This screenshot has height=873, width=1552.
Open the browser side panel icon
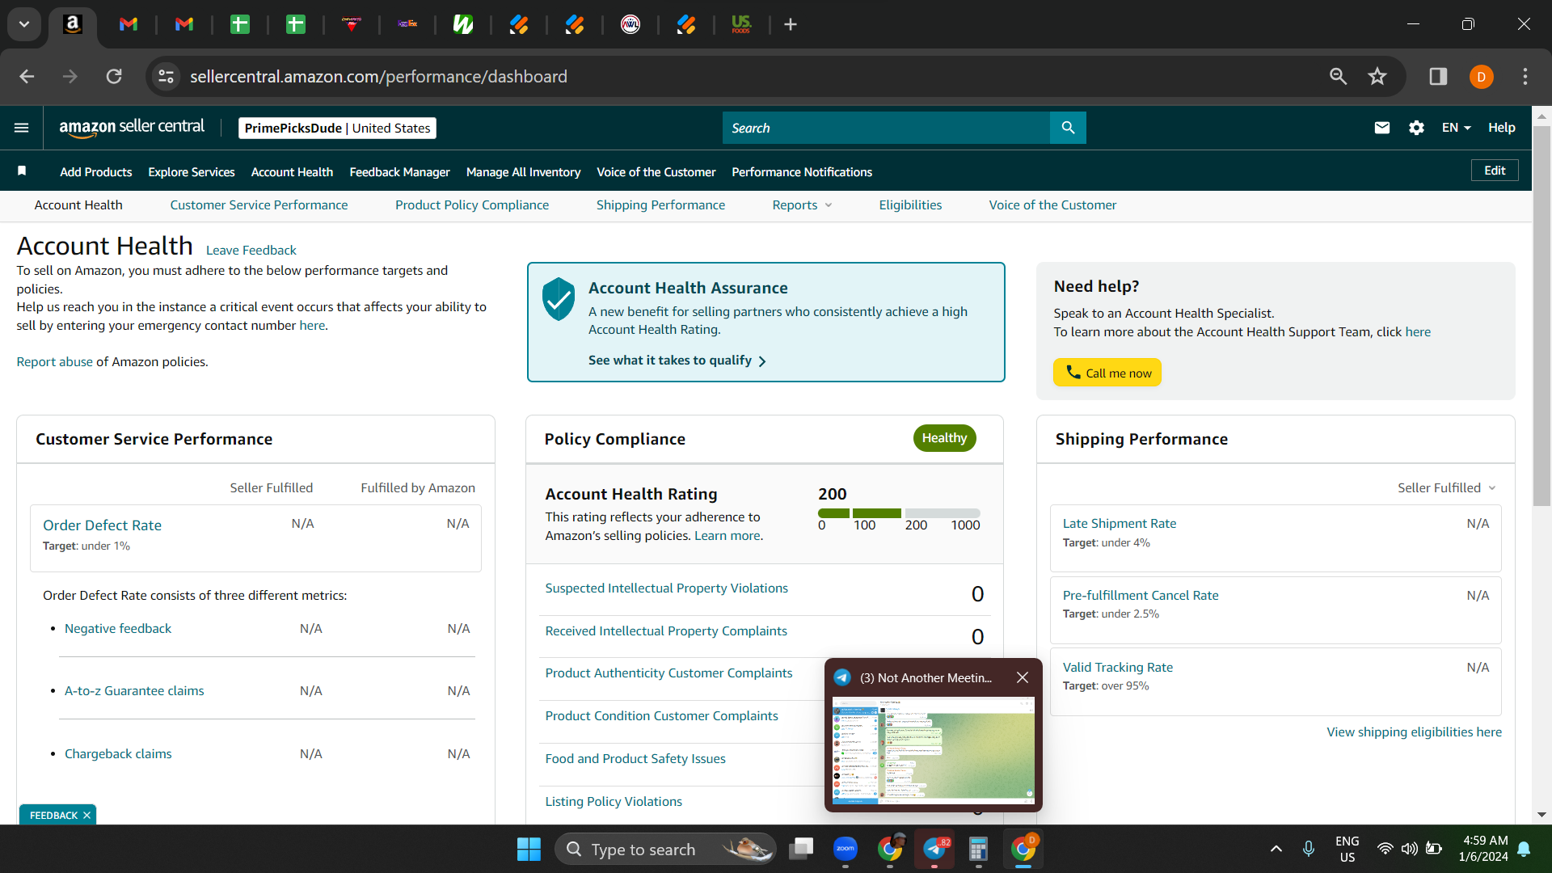click(1438, 76)
